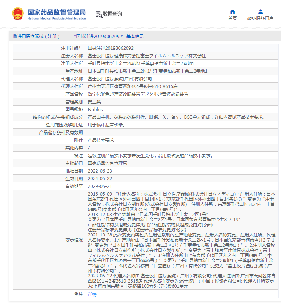Click production address 日本国千叶县柏市 value
The image size is (281, 303).
147,71
